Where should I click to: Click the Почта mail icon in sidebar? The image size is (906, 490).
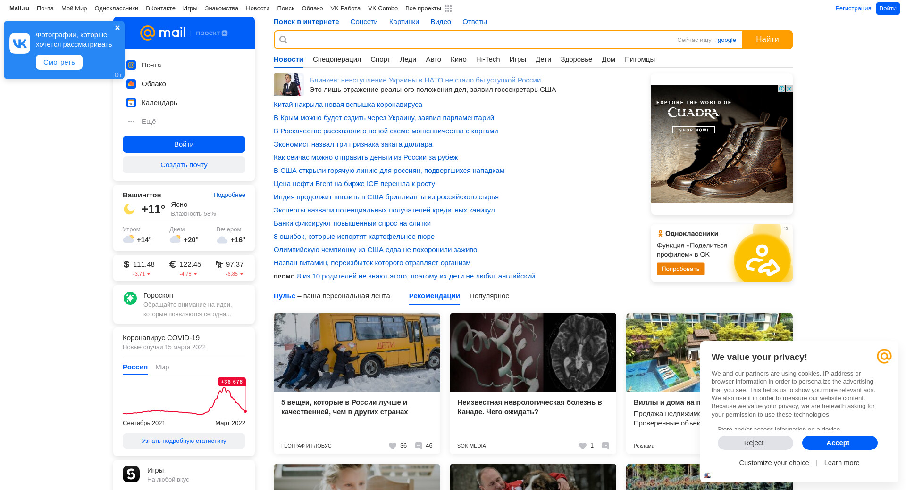click(x=131, y=65)
